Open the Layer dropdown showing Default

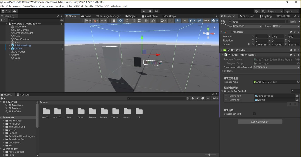coord(286,26)
